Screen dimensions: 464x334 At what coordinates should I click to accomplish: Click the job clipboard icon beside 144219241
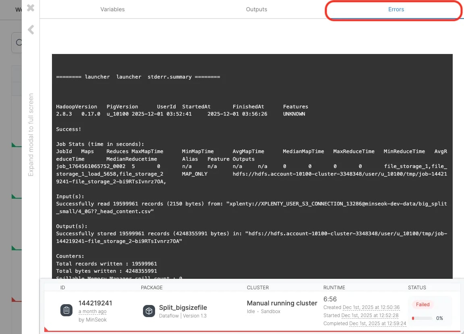pyautogui.click(x=66, y=310)
